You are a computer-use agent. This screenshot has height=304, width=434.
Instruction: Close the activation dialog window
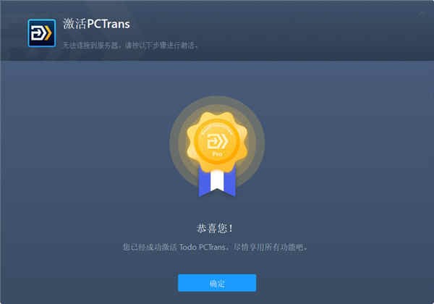pos(422,13)
